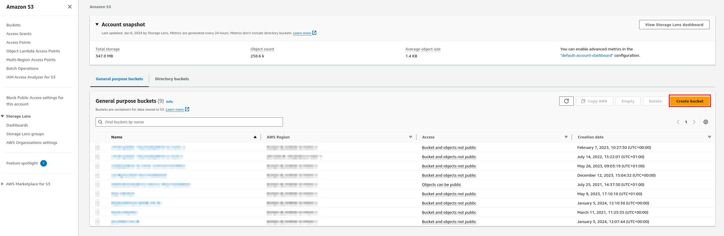Select bucket created January 5, 2024, 12:10:38
This screenshot has width=724, height=236.
pos(97,203)
